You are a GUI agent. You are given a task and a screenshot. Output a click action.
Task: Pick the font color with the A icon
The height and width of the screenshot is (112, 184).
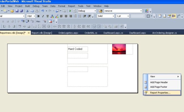click(52, 16)
